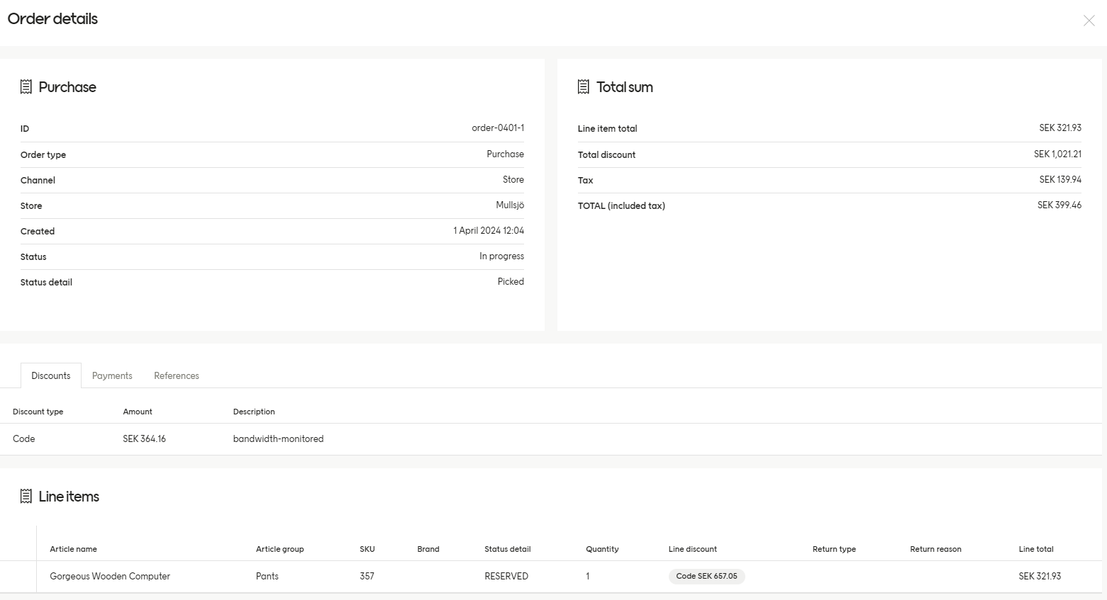
Task: Click the Purchase section receipt icon
Action: 26,87
